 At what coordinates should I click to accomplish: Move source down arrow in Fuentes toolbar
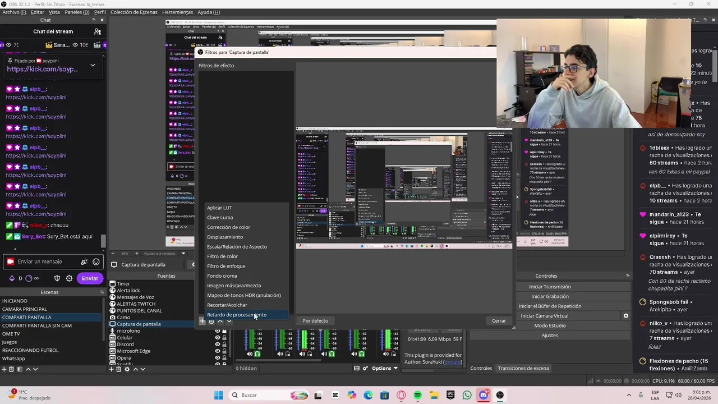click(x=142, y=369)
